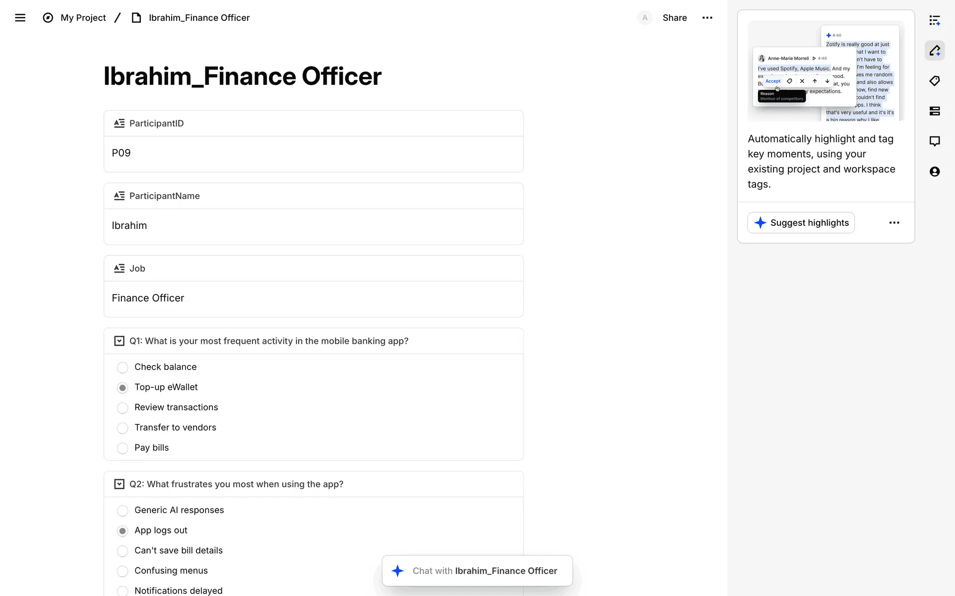Open the participant profile sidebar icon

[x=935, y=172]
